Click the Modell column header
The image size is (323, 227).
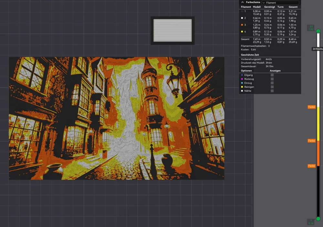click(x=257, y=7)
